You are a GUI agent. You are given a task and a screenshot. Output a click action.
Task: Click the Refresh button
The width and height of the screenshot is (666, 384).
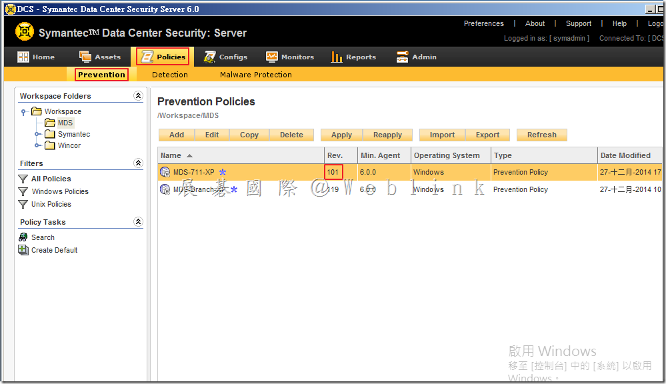point(541,135)
